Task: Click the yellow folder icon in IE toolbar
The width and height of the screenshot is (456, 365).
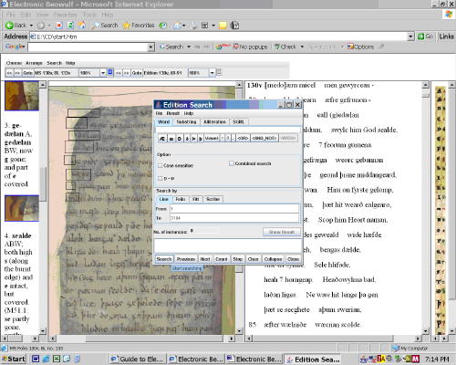Action: tap(223, 26)
